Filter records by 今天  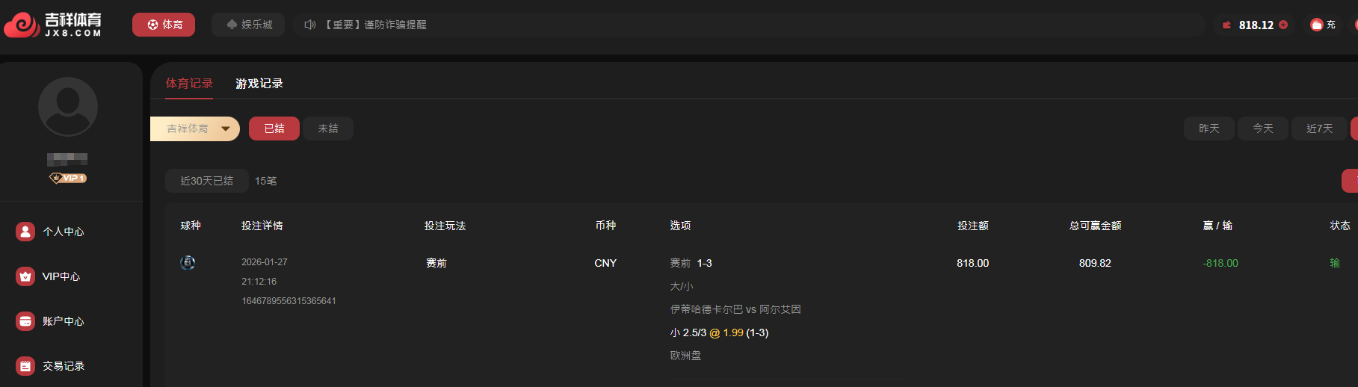pos(1263,129)
